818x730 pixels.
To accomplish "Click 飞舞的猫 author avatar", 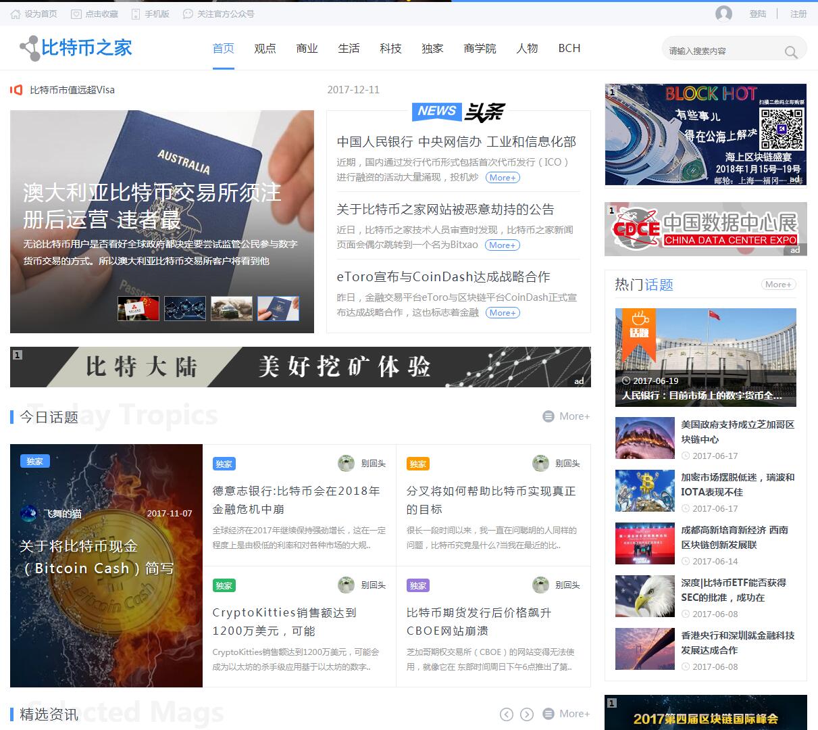I will pos(29,513).
